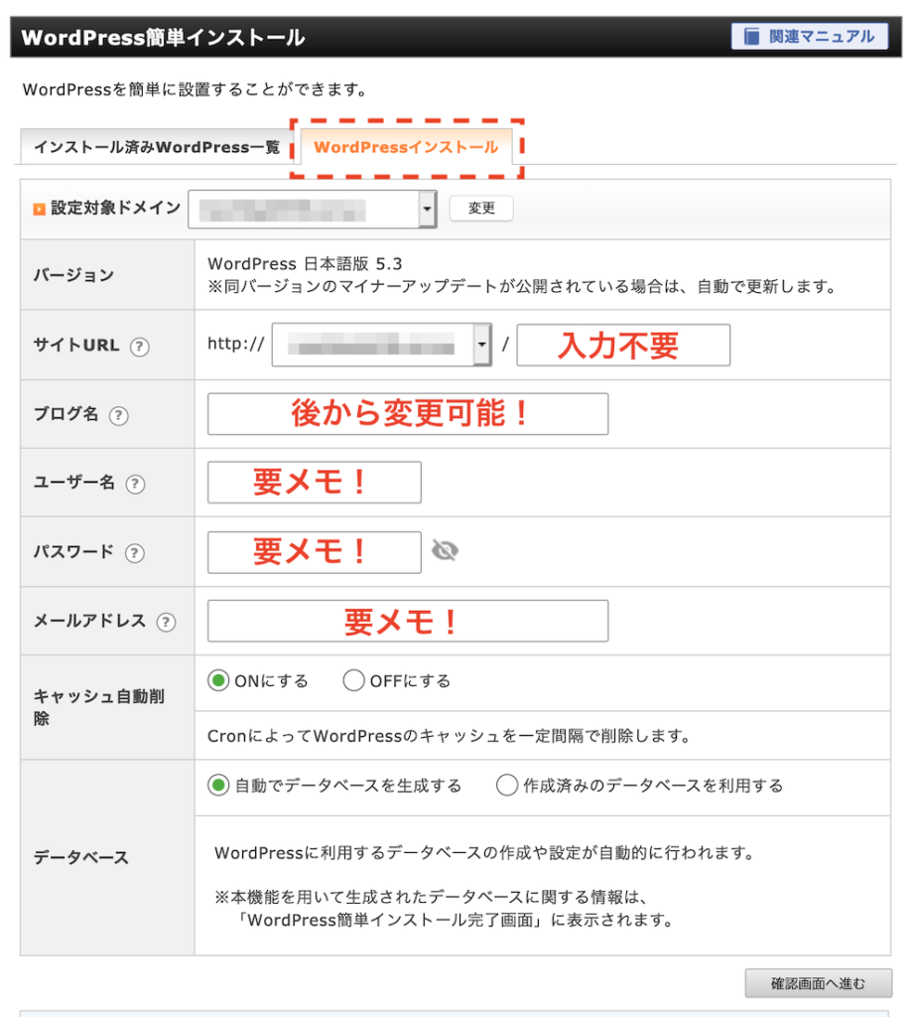Show help for ブログ名
This screenshot has width=921, height=1017.
[119, 416]
